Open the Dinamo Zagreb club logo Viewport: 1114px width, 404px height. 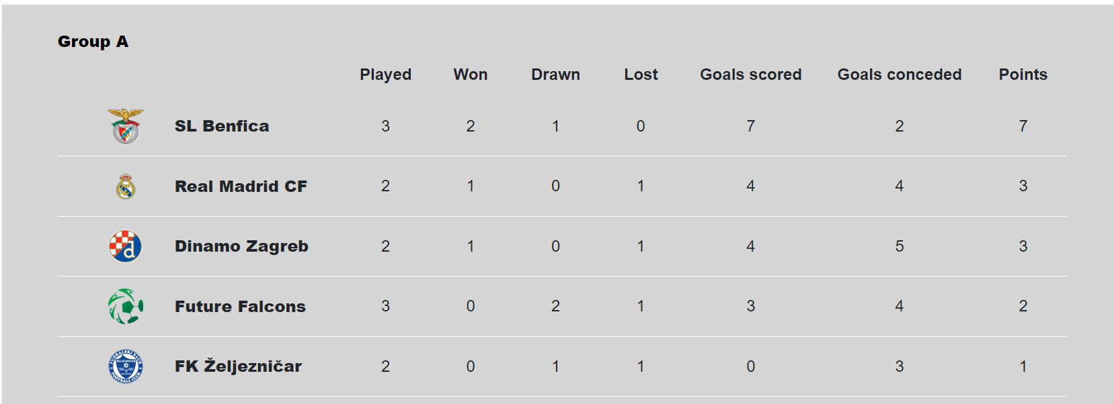tap(126, 246)
